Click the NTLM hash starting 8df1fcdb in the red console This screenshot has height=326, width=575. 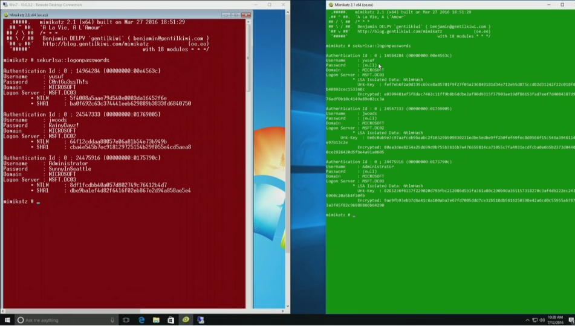pyautogui.click(x=118, y=185)
